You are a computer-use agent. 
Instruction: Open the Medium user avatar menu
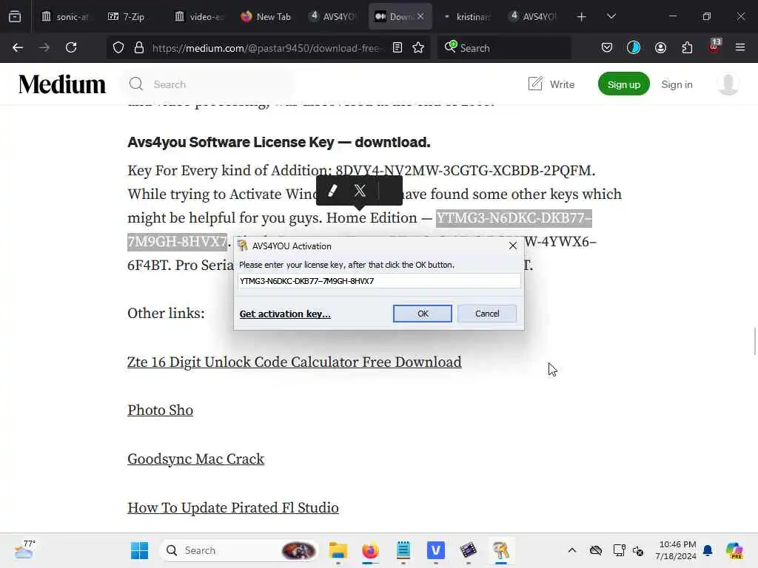(x=728, y=84)
